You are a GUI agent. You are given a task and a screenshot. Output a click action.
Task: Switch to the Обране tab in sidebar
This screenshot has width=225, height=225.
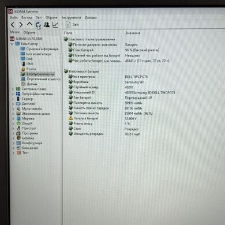29,32
